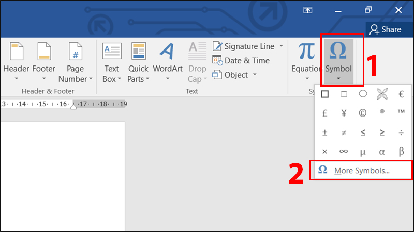This screenshot has width=414, height=232.
Task: Click the Symbol omega button
Action: click(338, 52)
